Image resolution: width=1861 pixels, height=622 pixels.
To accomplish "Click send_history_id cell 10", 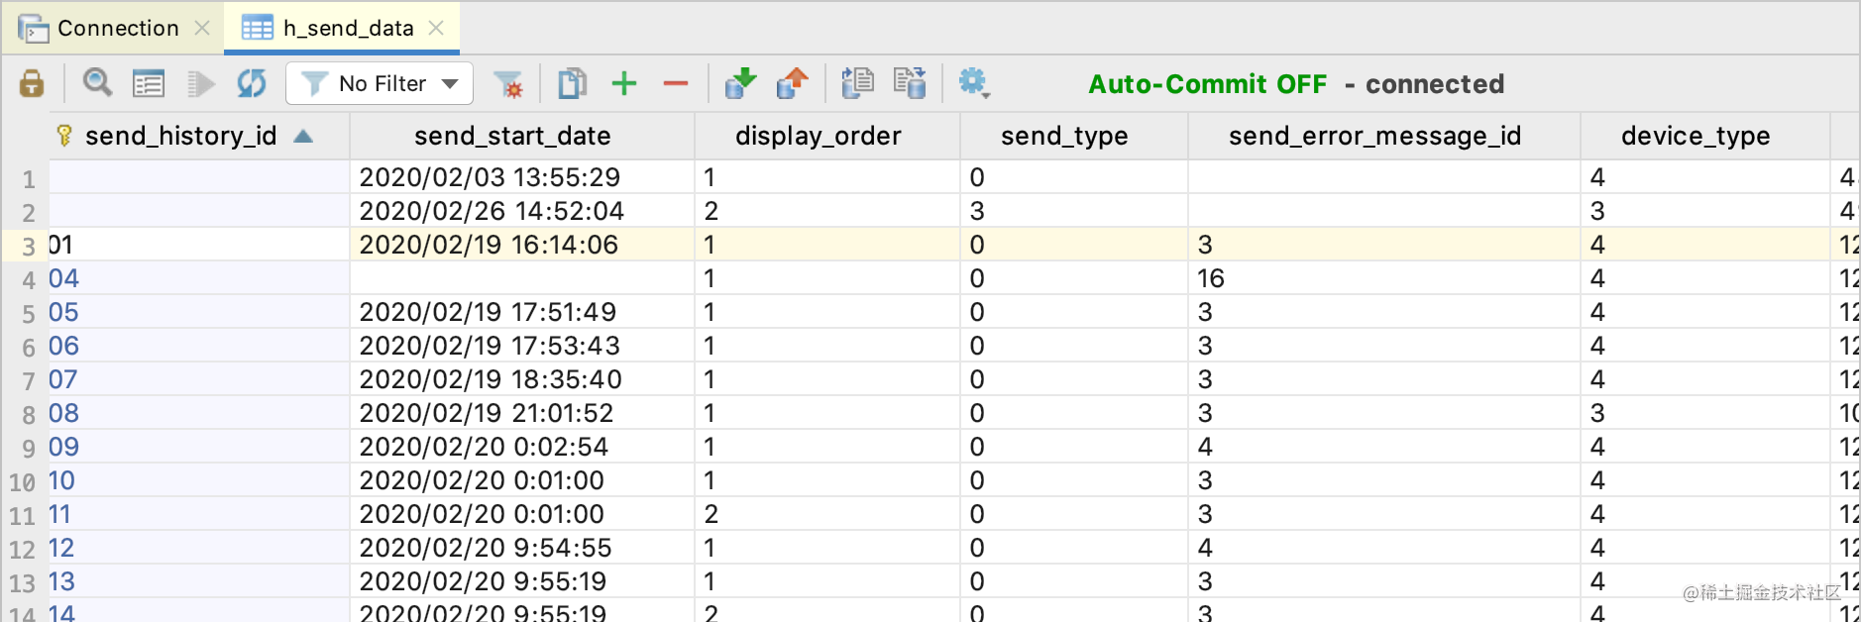I will (x=198, y=480).
